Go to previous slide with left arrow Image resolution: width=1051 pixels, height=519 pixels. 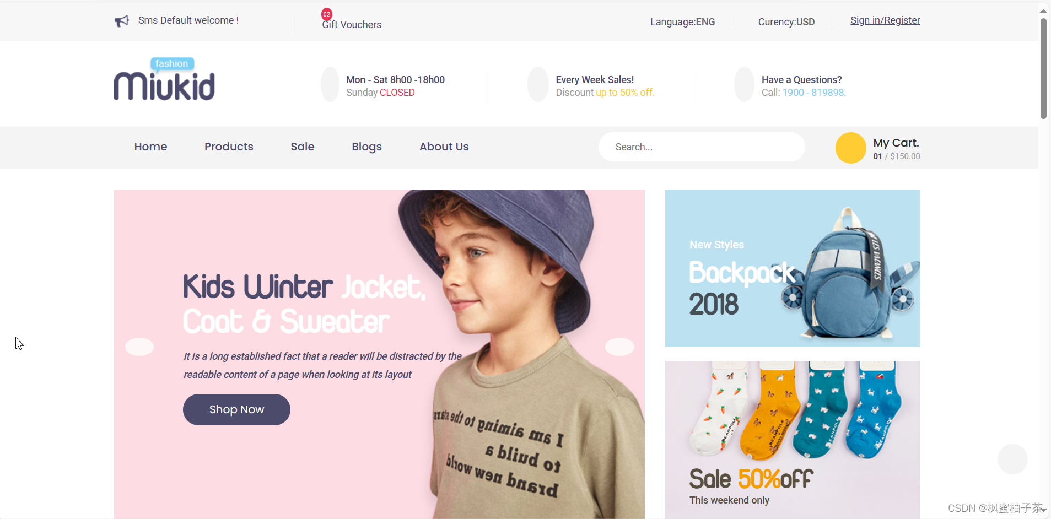[139, 347]
